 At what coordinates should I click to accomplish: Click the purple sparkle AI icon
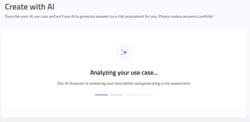tap(124, 52)
